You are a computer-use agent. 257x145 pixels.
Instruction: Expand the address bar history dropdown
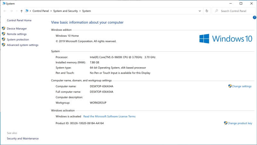point(199,11)
